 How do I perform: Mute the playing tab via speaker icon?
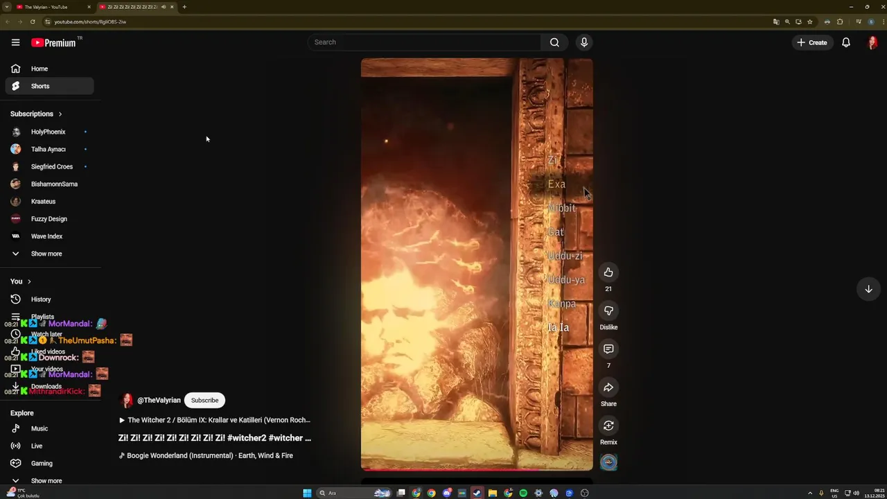(x=164, y=7)
